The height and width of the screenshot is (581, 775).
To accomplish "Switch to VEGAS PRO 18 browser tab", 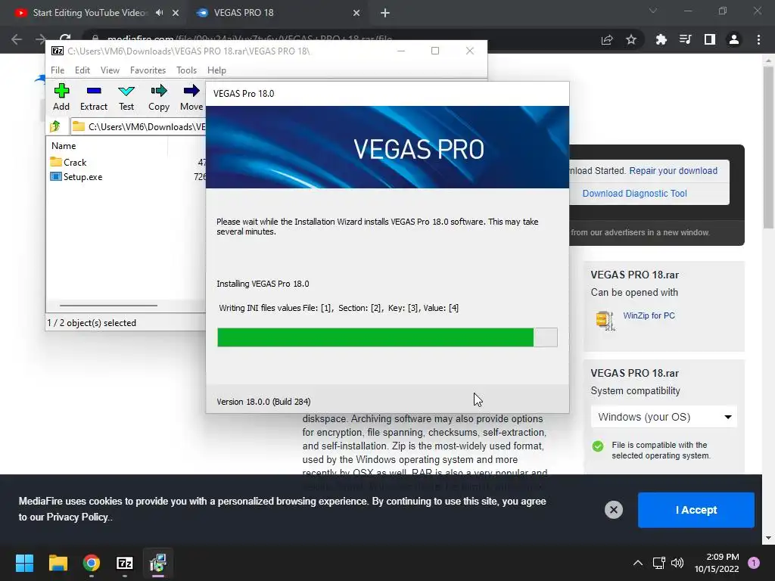I will click(x=244, y=13).
